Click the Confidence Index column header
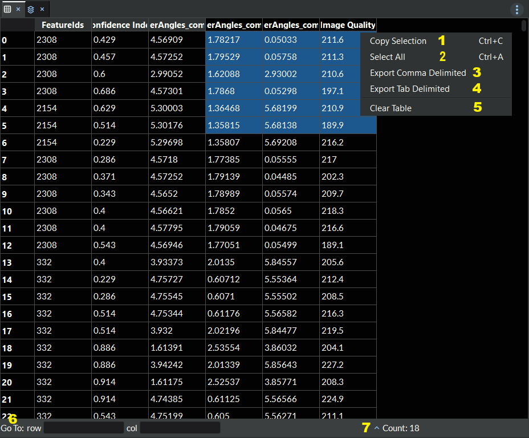Screen dimensions: 529x438 [120, 25]
